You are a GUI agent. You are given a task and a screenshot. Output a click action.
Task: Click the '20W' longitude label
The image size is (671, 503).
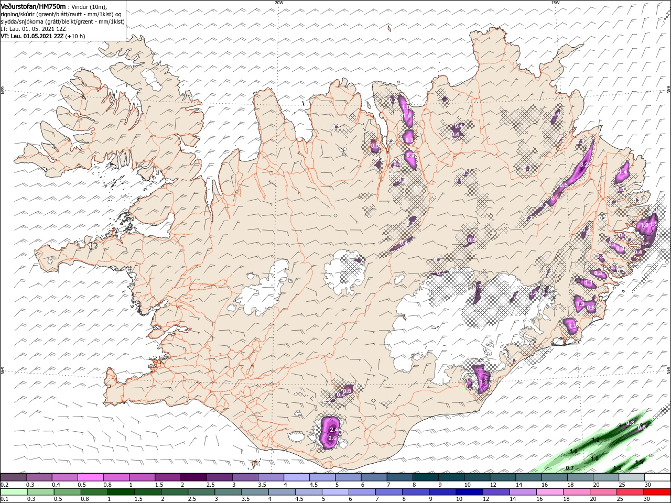click(279, 3)
